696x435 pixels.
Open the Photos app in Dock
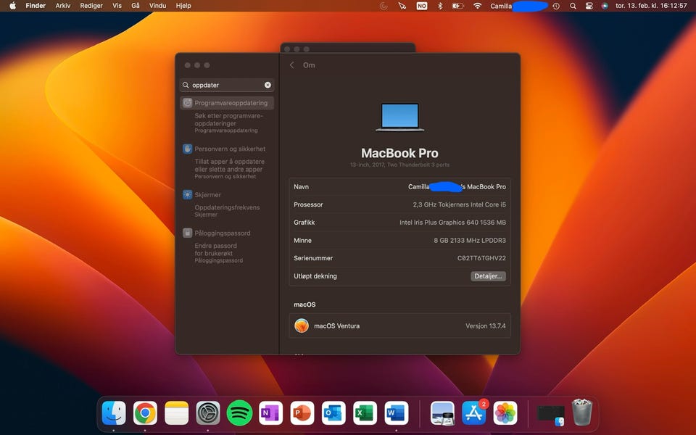point(505,413)
